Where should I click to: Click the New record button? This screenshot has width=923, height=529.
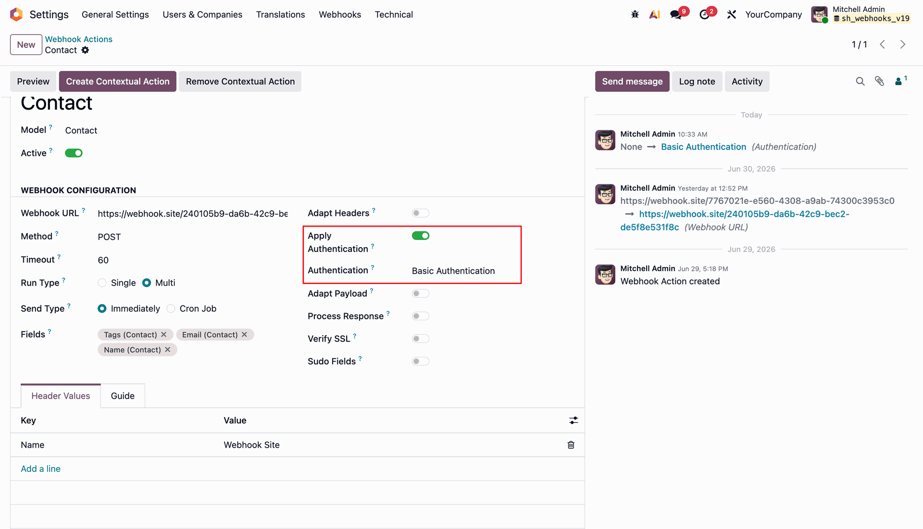click(26, 45)
